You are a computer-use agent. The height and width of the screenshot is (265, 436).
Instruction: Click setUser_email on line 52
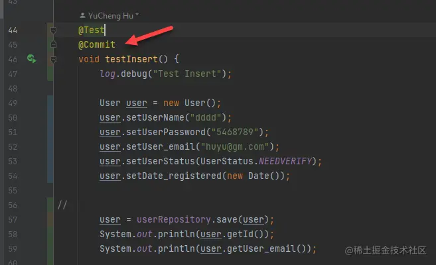[x=161, y=146]
